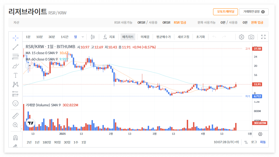Set range to 90일

(x=58, y=142)
